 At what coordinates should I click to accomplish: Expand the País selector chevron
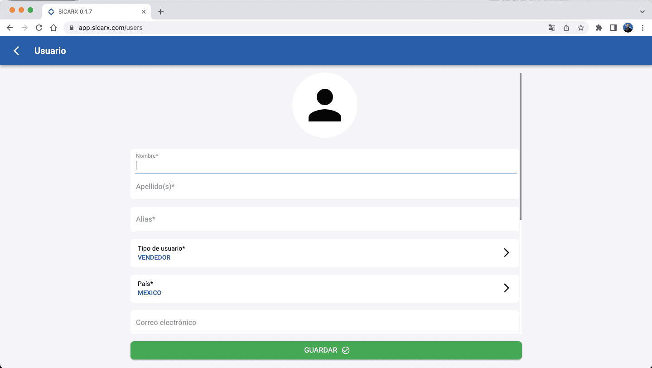pyautogui.click(x=506, y=288)
